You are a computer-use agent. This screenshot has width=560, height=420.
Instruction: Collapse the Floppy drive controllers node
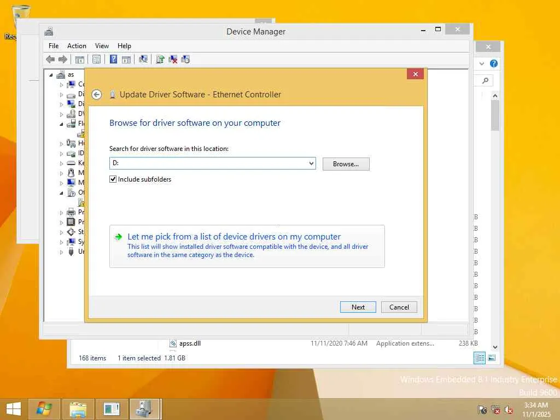[61, 124]
